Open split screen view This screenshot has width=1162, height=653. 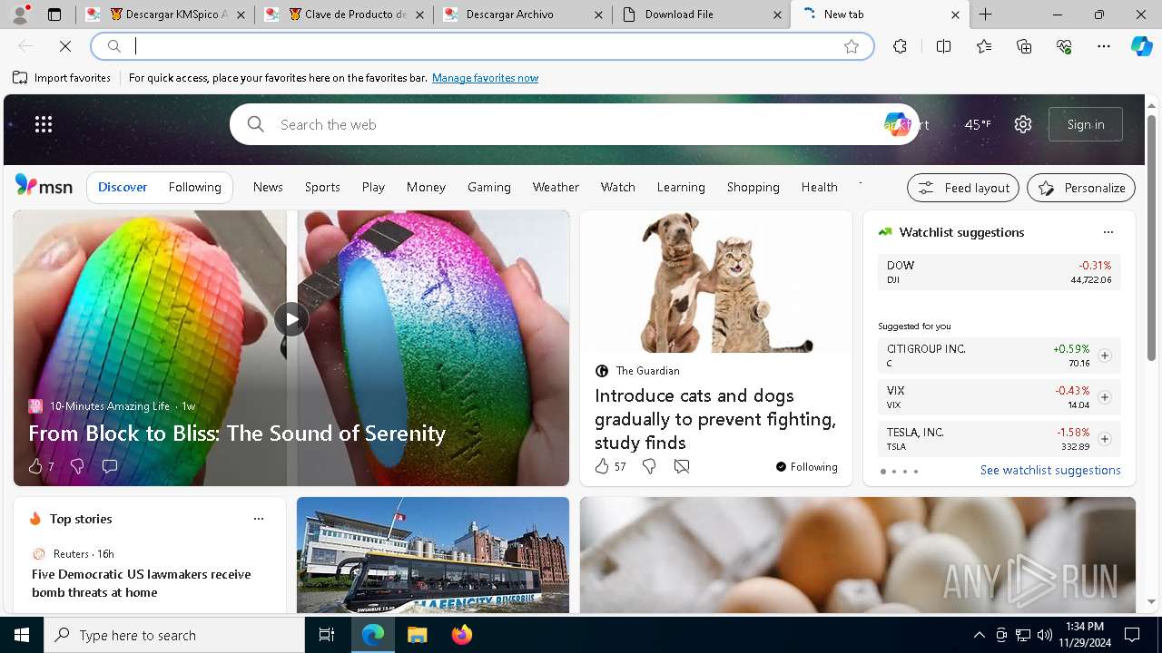pyautogui.click(x=943, y=46)
